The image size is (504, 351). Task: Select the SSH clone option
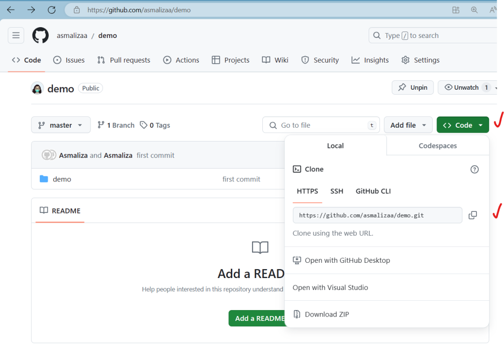(x=337, y=191)
